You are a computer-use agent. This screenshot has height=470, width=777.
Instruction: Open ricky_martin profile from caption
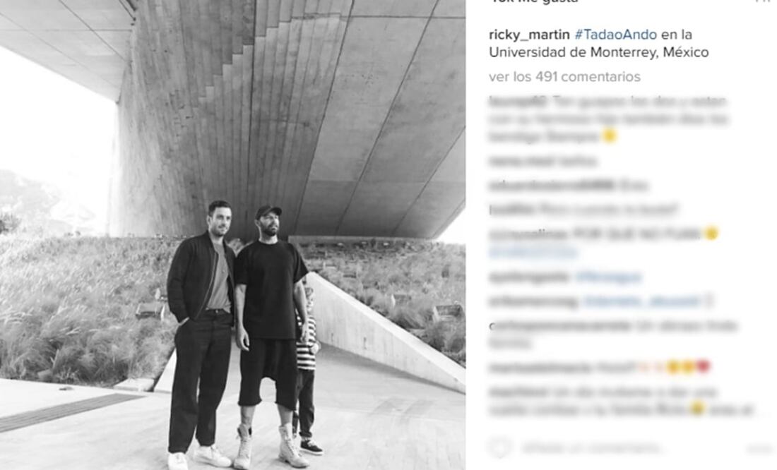[x=529, y=35]
